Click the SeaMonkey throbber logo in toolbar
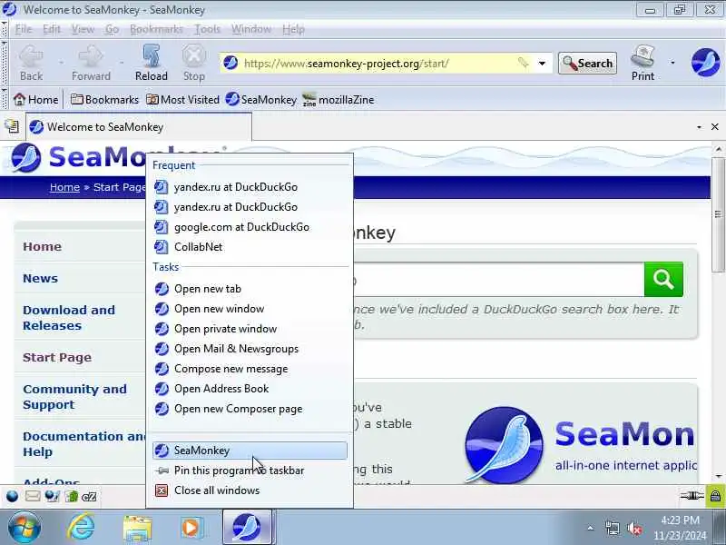 tap(705, 63)
